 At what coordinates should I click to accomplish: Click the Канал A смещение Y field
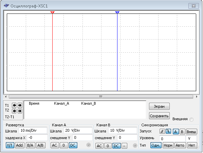point(82,137)
